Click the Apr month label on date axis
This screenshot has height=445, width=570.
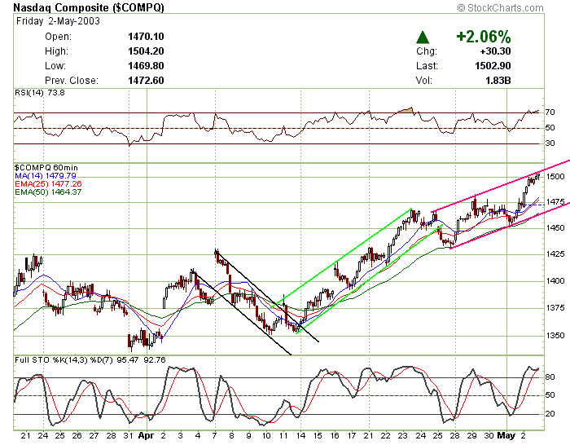(146, 436)
